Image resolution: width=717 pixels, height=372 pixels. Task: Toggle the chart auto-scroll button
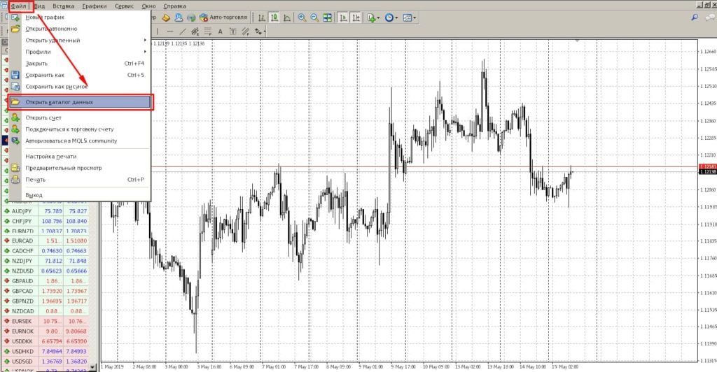(x=342, y=17)
